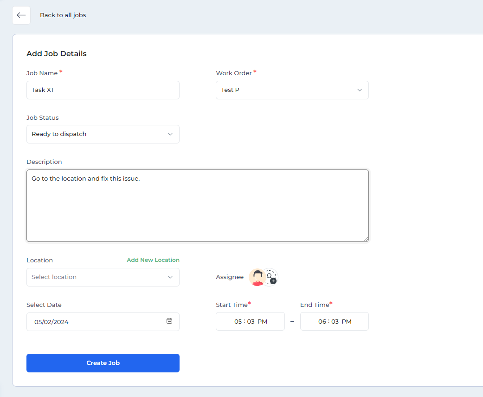Click the date field showing 05/02/2024
The image size is (483, 397).
(x=93, y=321)
